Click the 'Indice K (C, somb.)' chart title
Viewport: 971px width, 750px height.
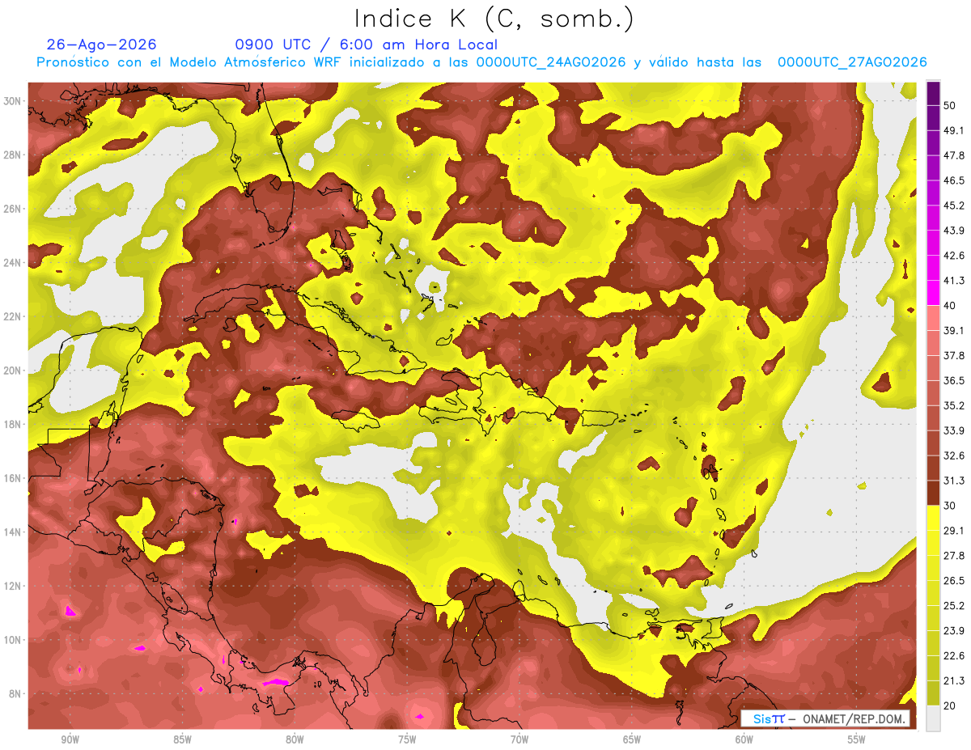point(494,19)
